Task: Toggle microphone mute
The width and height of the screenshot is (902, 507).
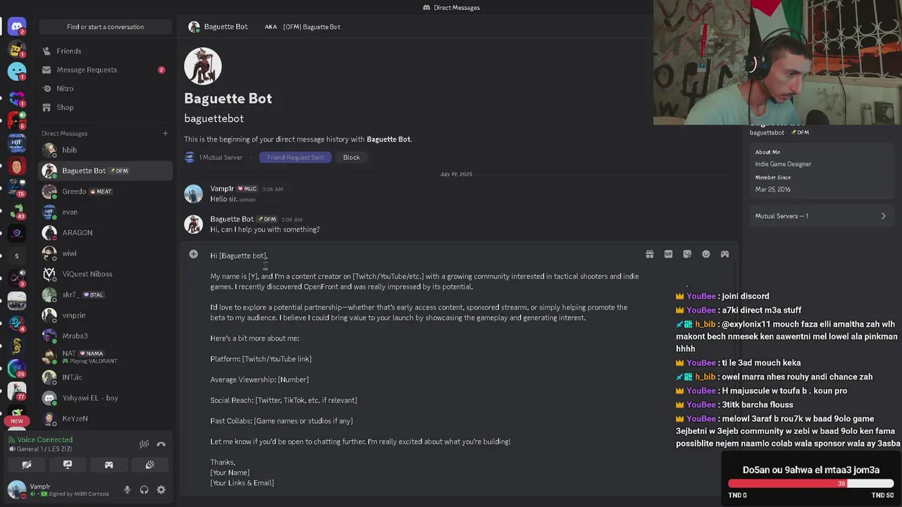Action: click(x=127, y=490)
